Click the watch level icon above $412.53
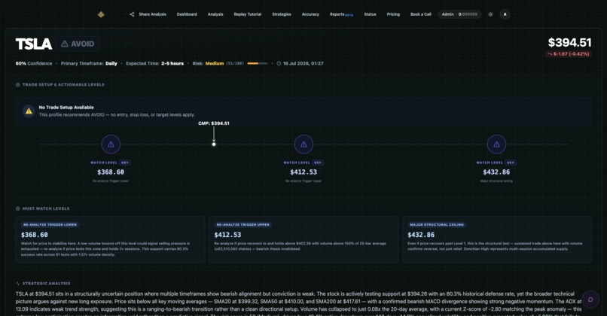The width and height of the screenshot is (607, 316). pyautogui.click(x=303, y=144)
